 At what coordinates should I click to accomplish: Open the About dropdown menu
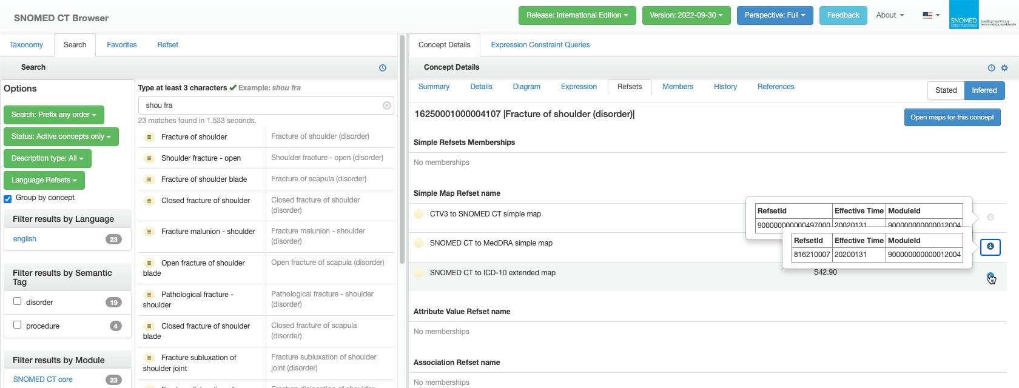click(890, 15)
